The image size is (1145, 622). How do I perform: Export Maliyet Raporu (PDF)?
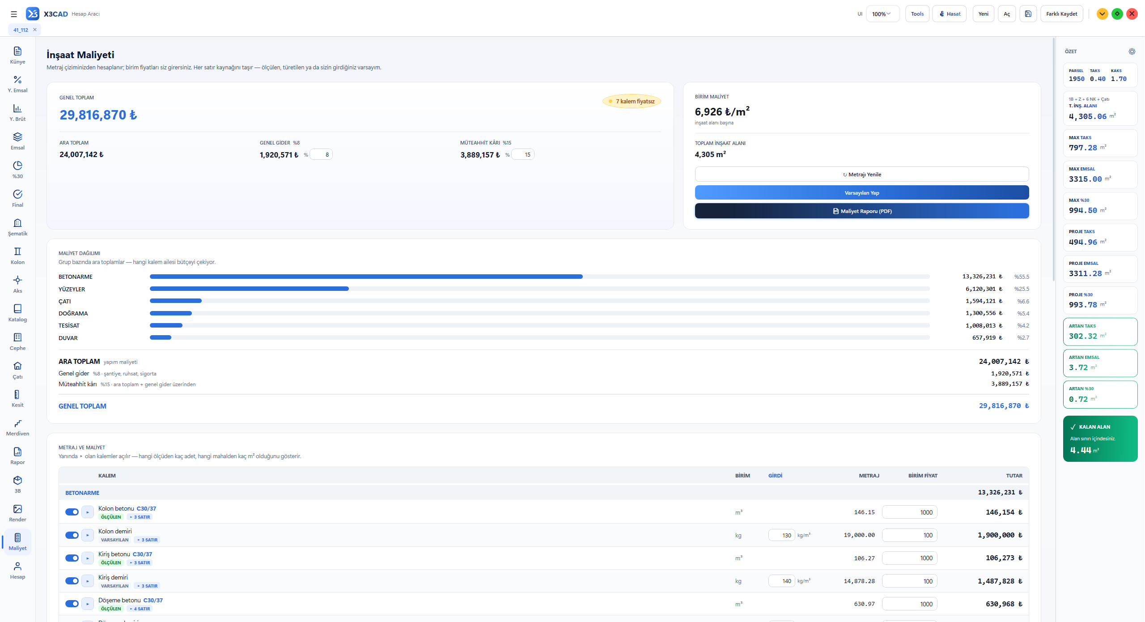[862, 211]
